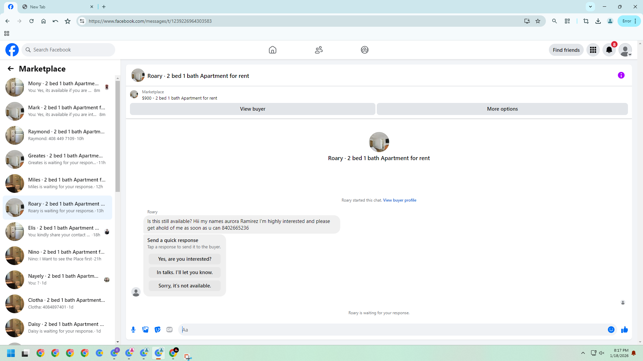Go back from Marketplace list

pyautogui.click(x=11, y=69)
